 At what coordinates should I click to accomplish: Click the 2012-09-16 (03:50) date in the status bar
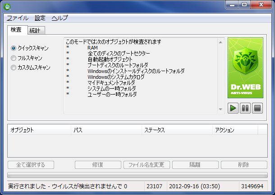(194, 186)
